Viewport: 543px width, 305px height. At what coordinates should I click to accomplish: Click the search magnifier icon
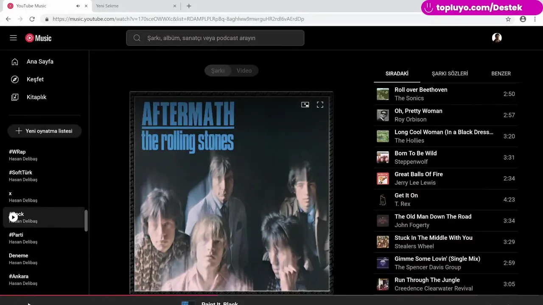coord(137,38)
